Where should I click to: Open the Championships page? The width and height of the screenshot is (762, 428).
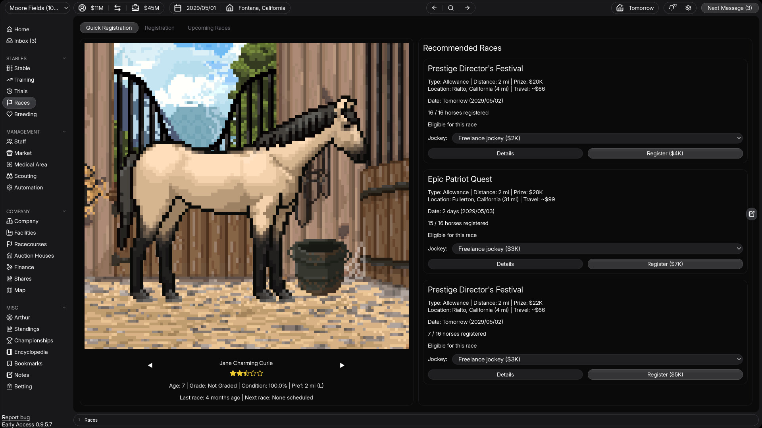pos(30,340)
